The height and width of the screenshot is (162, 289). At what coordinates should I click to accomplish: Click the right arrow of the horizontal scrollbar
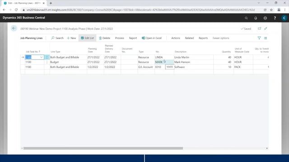(267, 148)
